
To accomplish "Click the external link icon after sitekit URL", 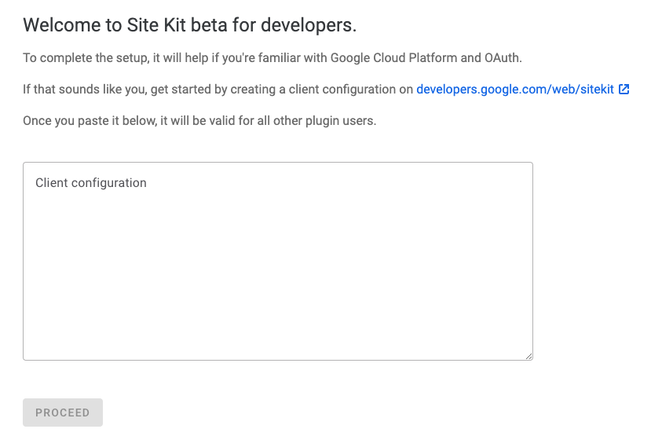I will tap(624, 89).
